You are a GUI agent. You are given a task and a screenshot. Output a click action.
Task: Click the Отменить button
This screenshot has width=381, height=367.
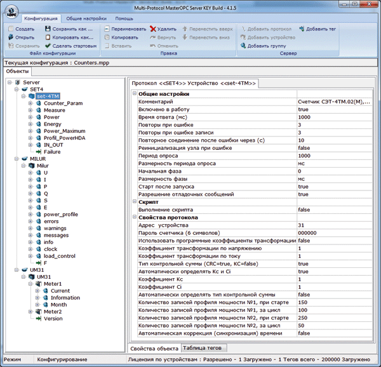coord(164,46)
